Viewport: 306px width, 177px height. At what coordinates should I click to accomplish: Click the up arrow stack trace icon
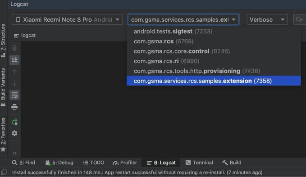click(x=14, y=72)
